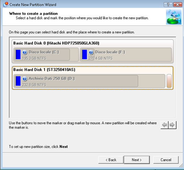Screen dimensions: 184x170
Task: Cancel the Create New Partition Wizard
Action: pyautogui.click(x=166, y=160)
